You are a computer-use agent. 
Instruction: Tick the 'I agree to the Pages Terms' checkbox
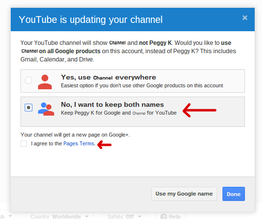pyautogui.click(x=24, y=143)
